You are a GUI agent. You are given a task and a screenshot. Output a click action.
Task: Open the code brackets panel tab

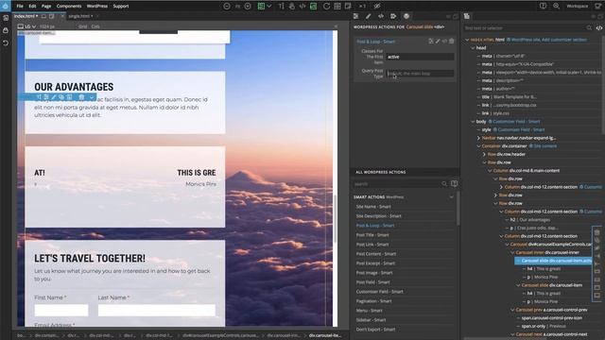[380, 16]
